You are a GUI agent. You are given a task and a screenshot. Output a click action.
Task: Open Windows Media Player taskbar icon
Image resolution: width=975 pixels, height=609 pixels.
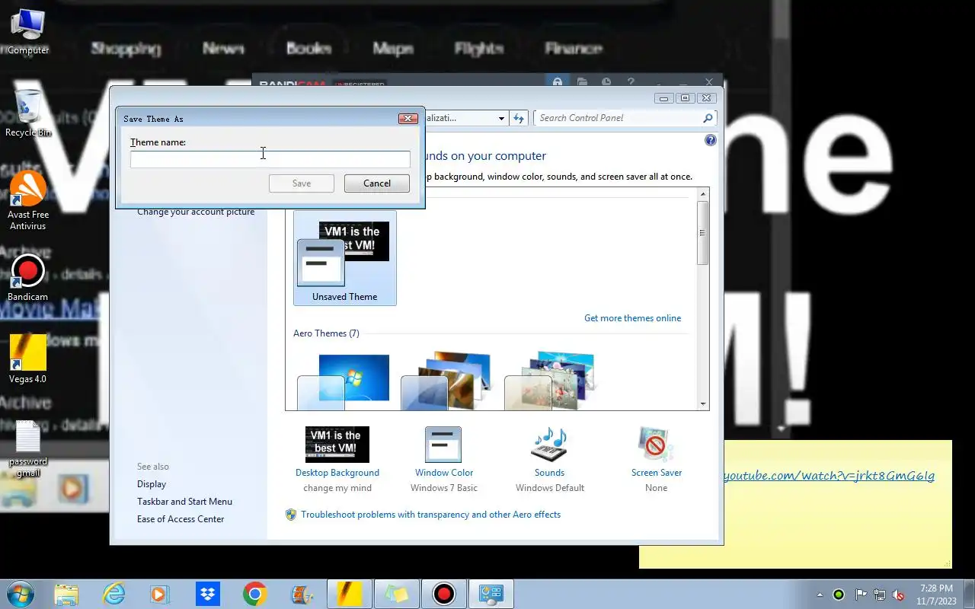[x=160, y=594]
